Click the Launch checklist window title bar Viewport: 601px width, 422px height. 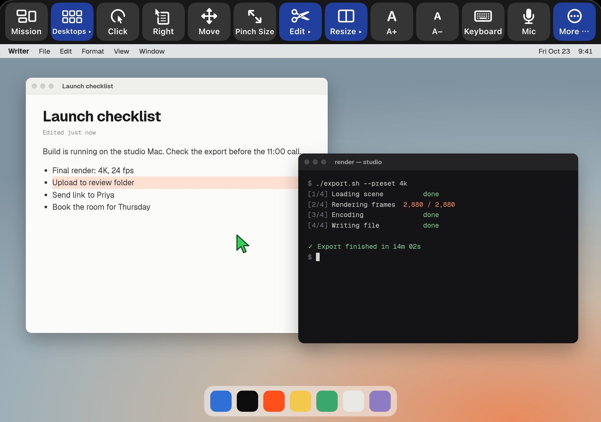click(x=177, y=86)
